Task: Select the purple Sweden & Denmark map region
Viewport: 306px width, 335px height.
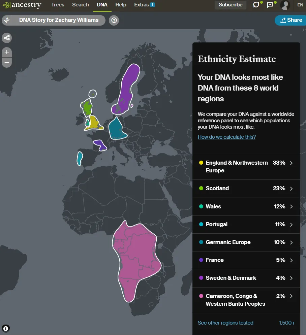Action: click(127, 90)
